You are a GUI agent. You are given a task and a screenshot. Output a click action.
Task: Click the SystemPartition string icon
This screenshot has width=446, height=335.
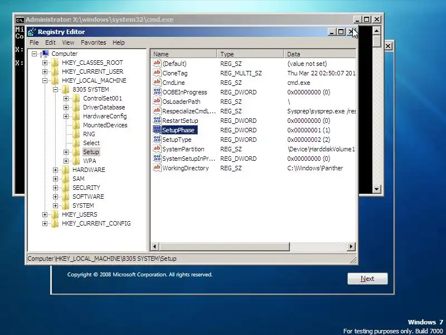click(x=157, y=149)
